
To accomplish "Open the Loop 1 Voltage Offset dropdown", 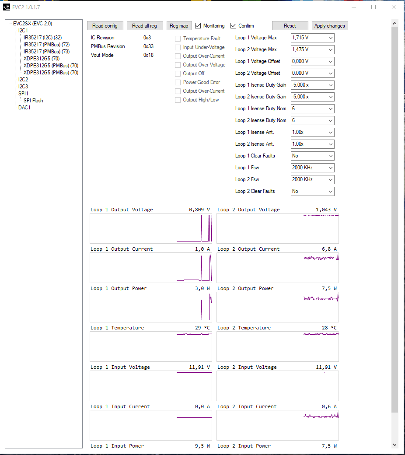I will pyautogui.click(x=312, y=62).
